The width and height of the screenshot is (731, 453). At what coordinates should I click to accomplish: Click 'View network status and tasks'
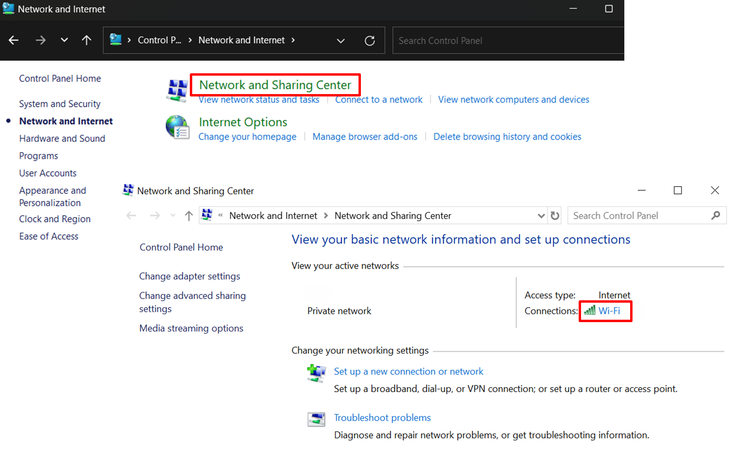pyautogui.click(x=259, y=100)
